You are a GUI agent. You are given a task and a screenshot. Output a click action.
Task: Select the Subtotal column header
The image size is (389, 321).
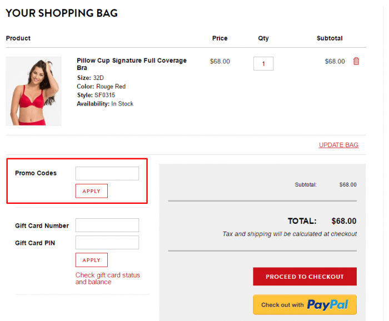click(330, 38)
